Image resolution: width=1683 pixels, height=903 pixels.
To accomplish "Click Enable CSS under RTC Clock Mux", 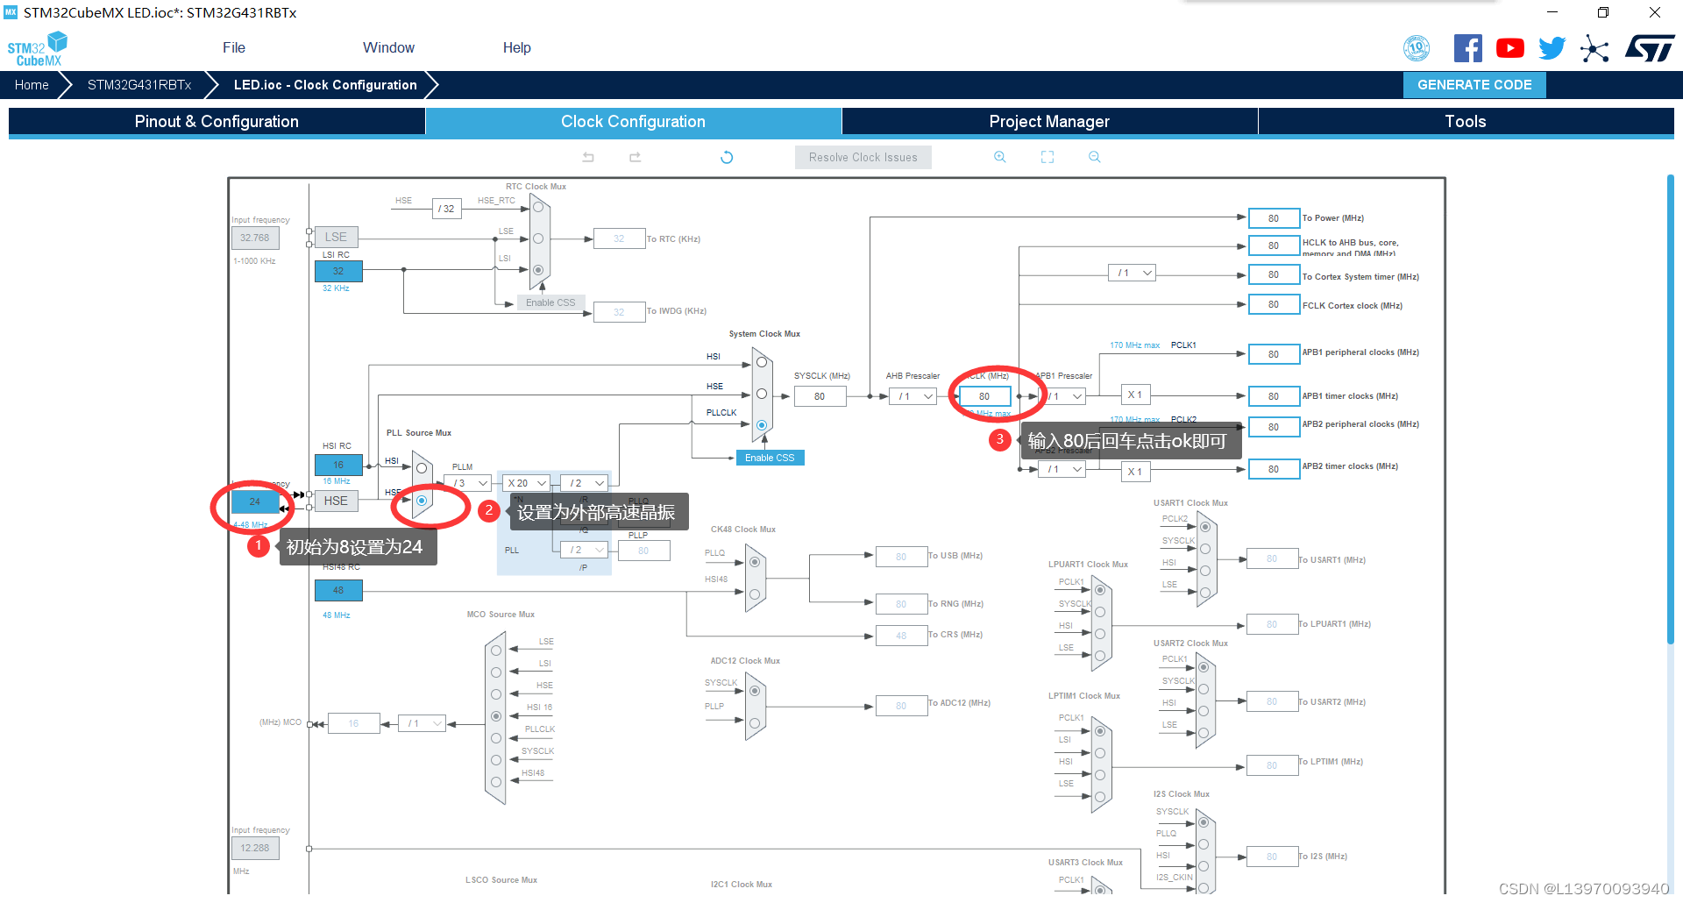I will tap(550, 302).
